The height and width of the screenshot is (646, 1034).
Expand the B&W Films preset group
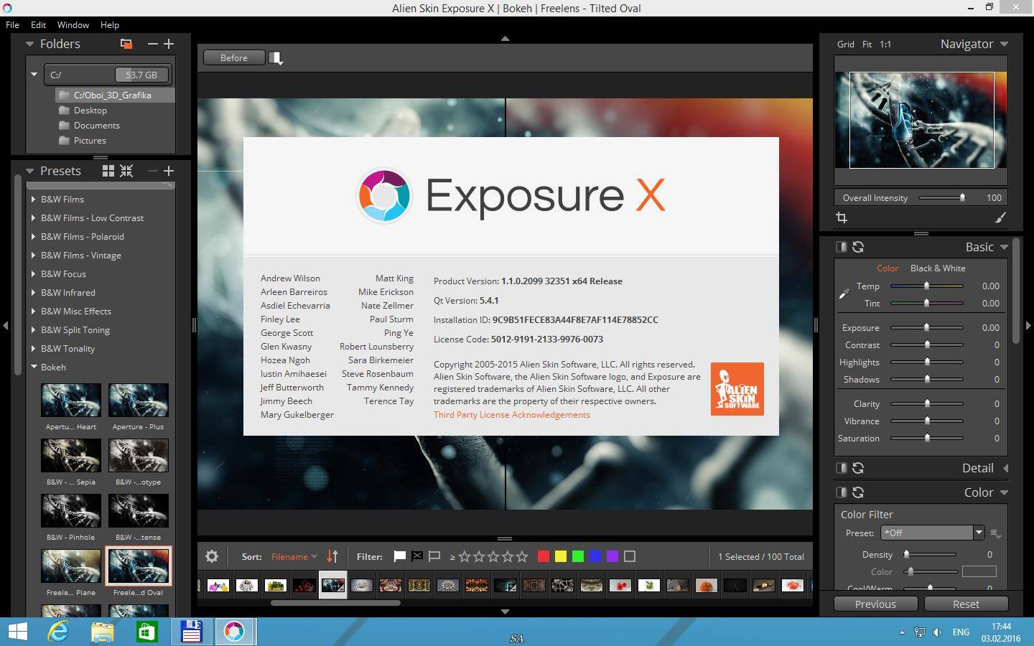[33, 200]
